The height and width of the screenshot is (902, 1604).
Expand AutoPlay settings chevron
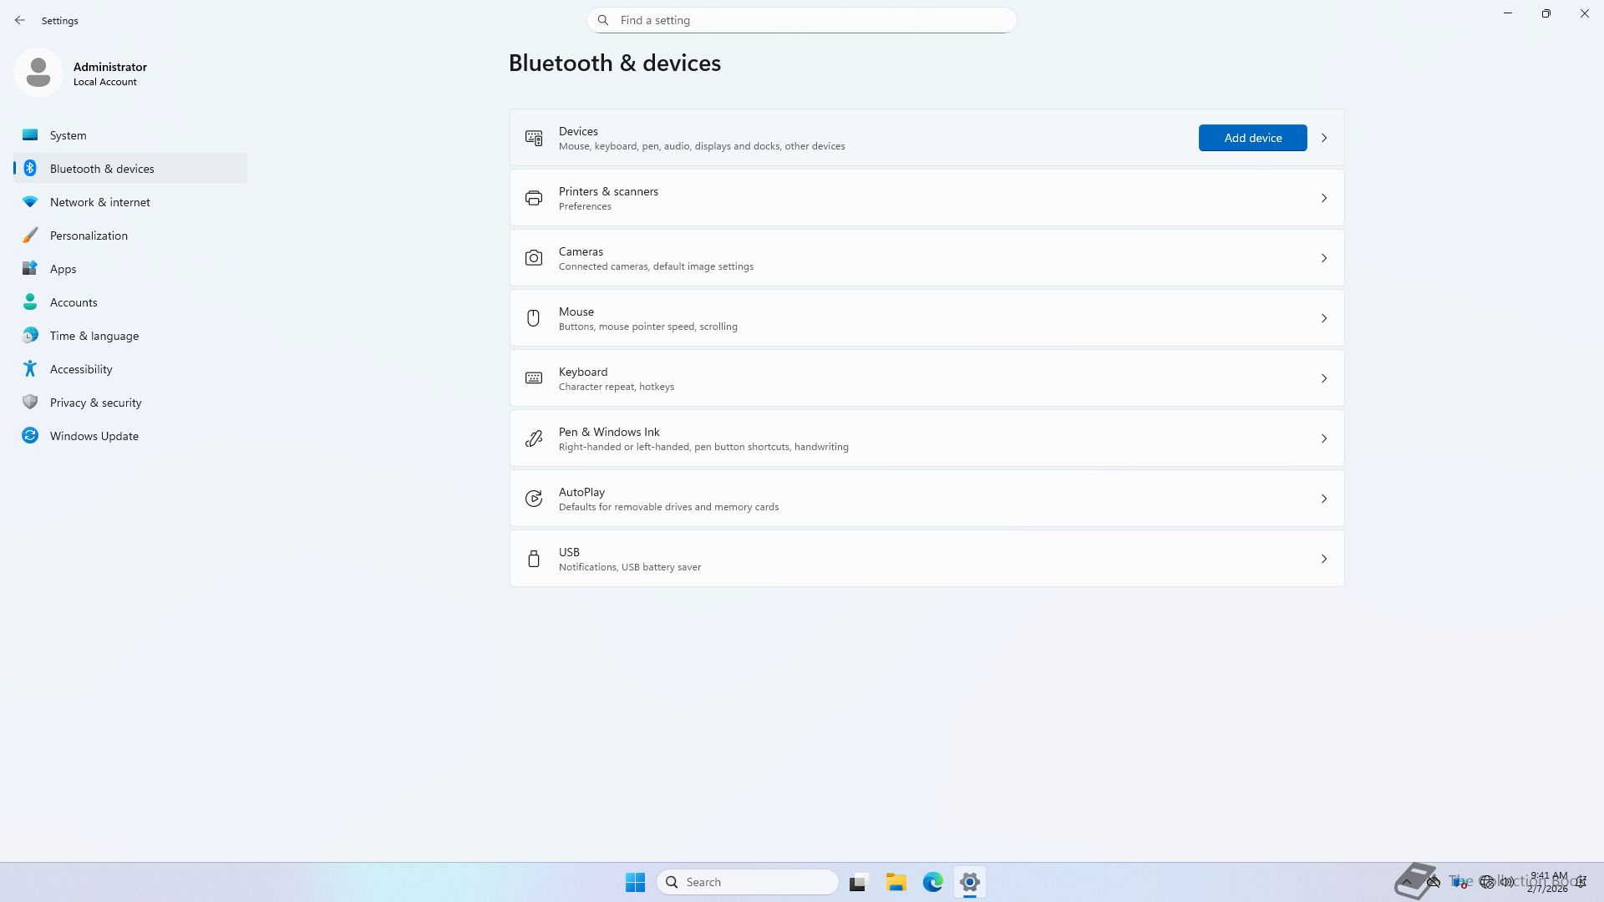click(1324, 499)
